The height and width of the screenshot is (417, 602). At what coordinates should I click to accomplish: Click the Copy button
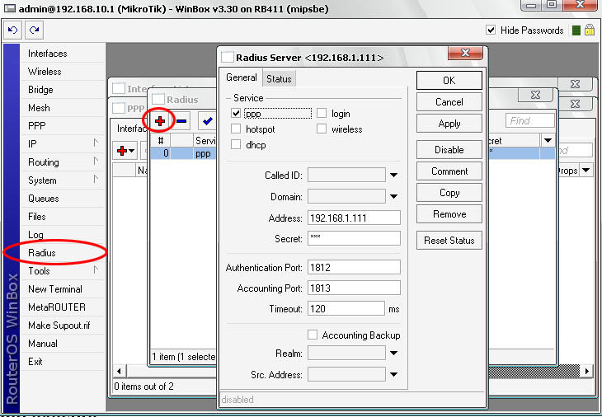pyautogui.click(x=449, y=193)
